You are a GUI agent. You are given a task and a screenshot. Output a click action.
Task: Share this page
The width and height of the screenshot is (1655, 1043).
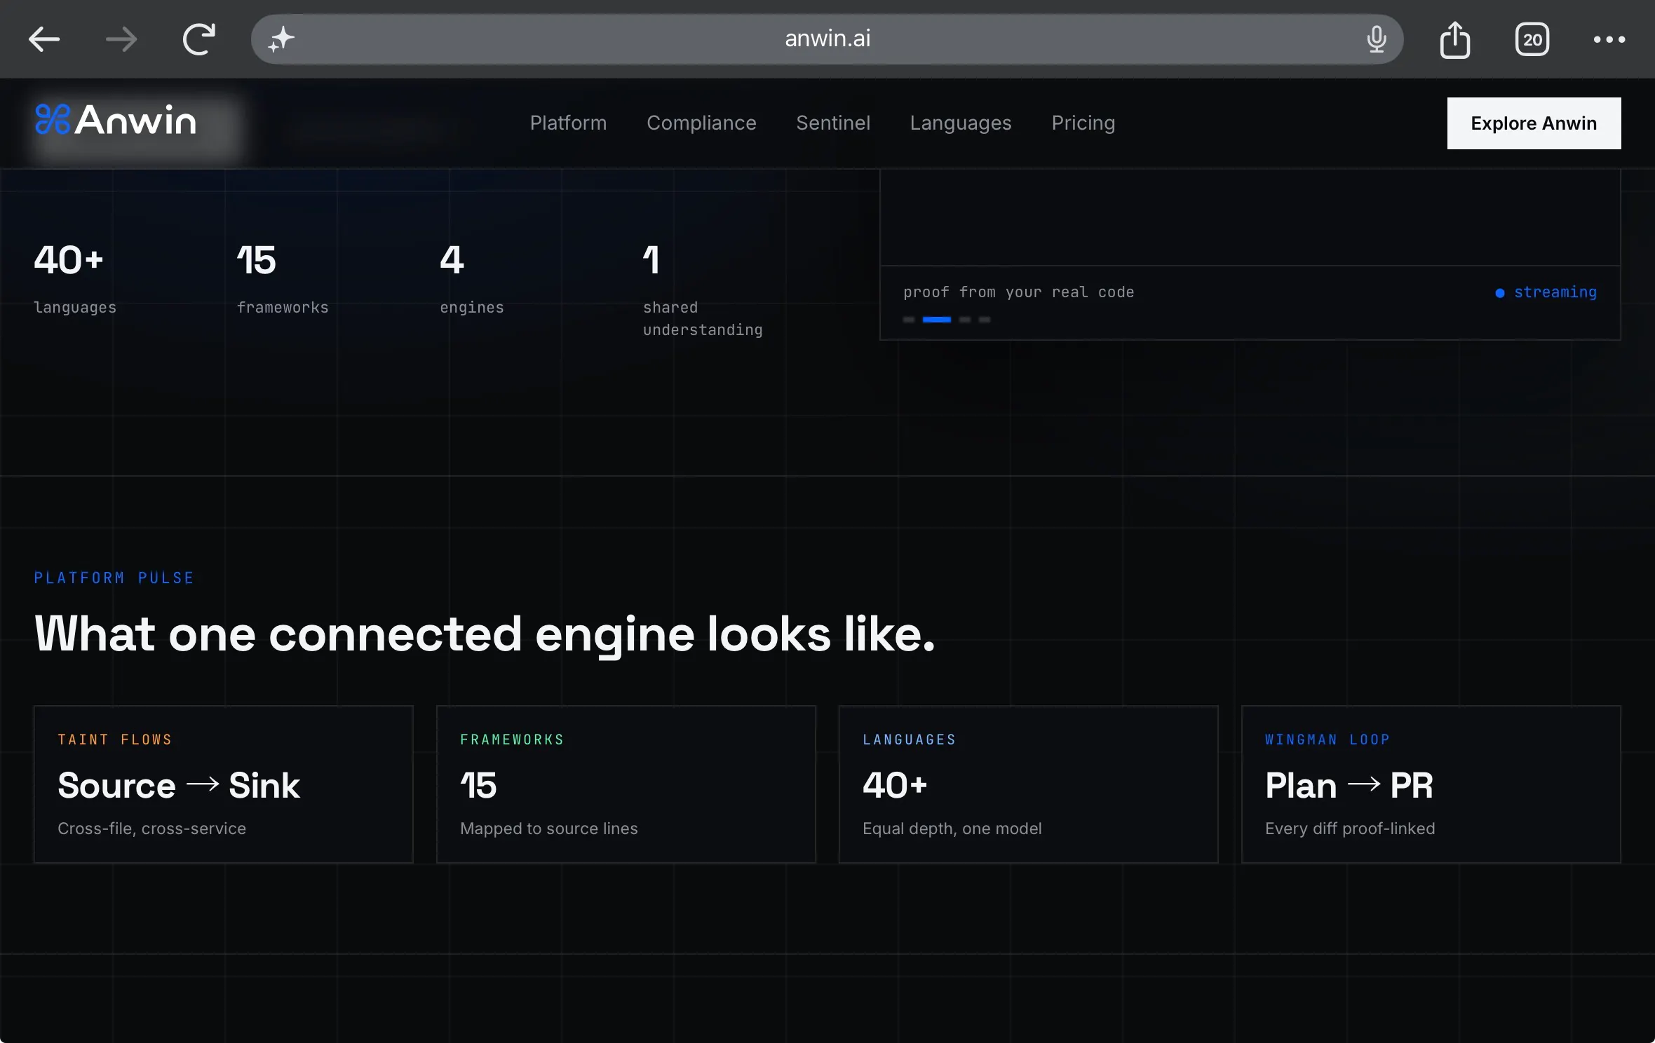pyautogui.click(x=1455, y=39)
